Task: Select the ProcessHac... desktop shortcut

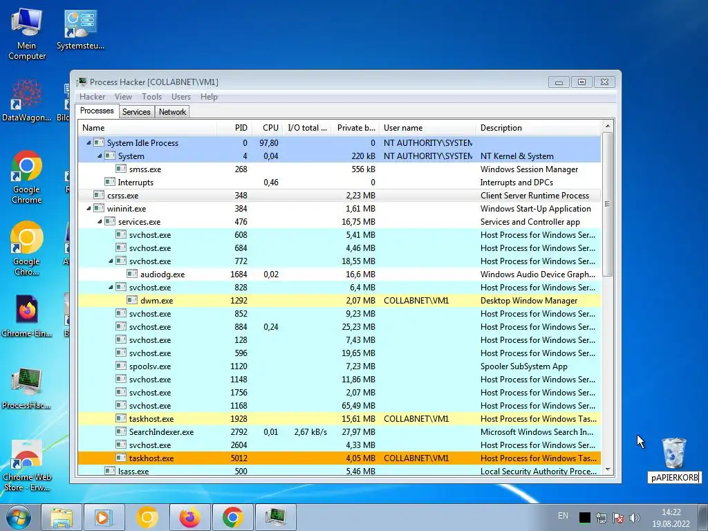Action: [x=27, y=389]
